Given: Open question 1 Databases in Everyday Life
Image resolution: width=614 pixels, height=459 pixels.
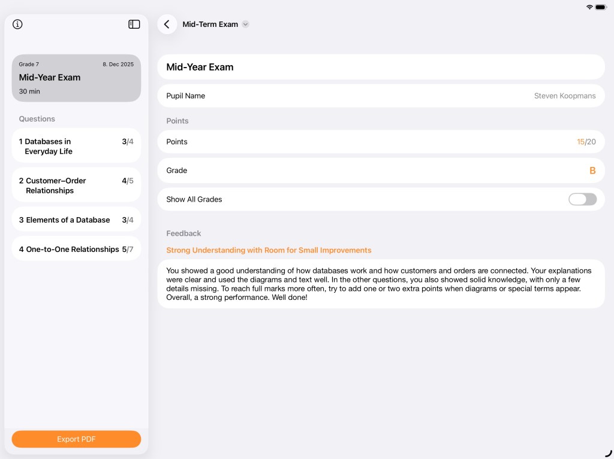Looking at the screenshot, I should pos(76,146).
